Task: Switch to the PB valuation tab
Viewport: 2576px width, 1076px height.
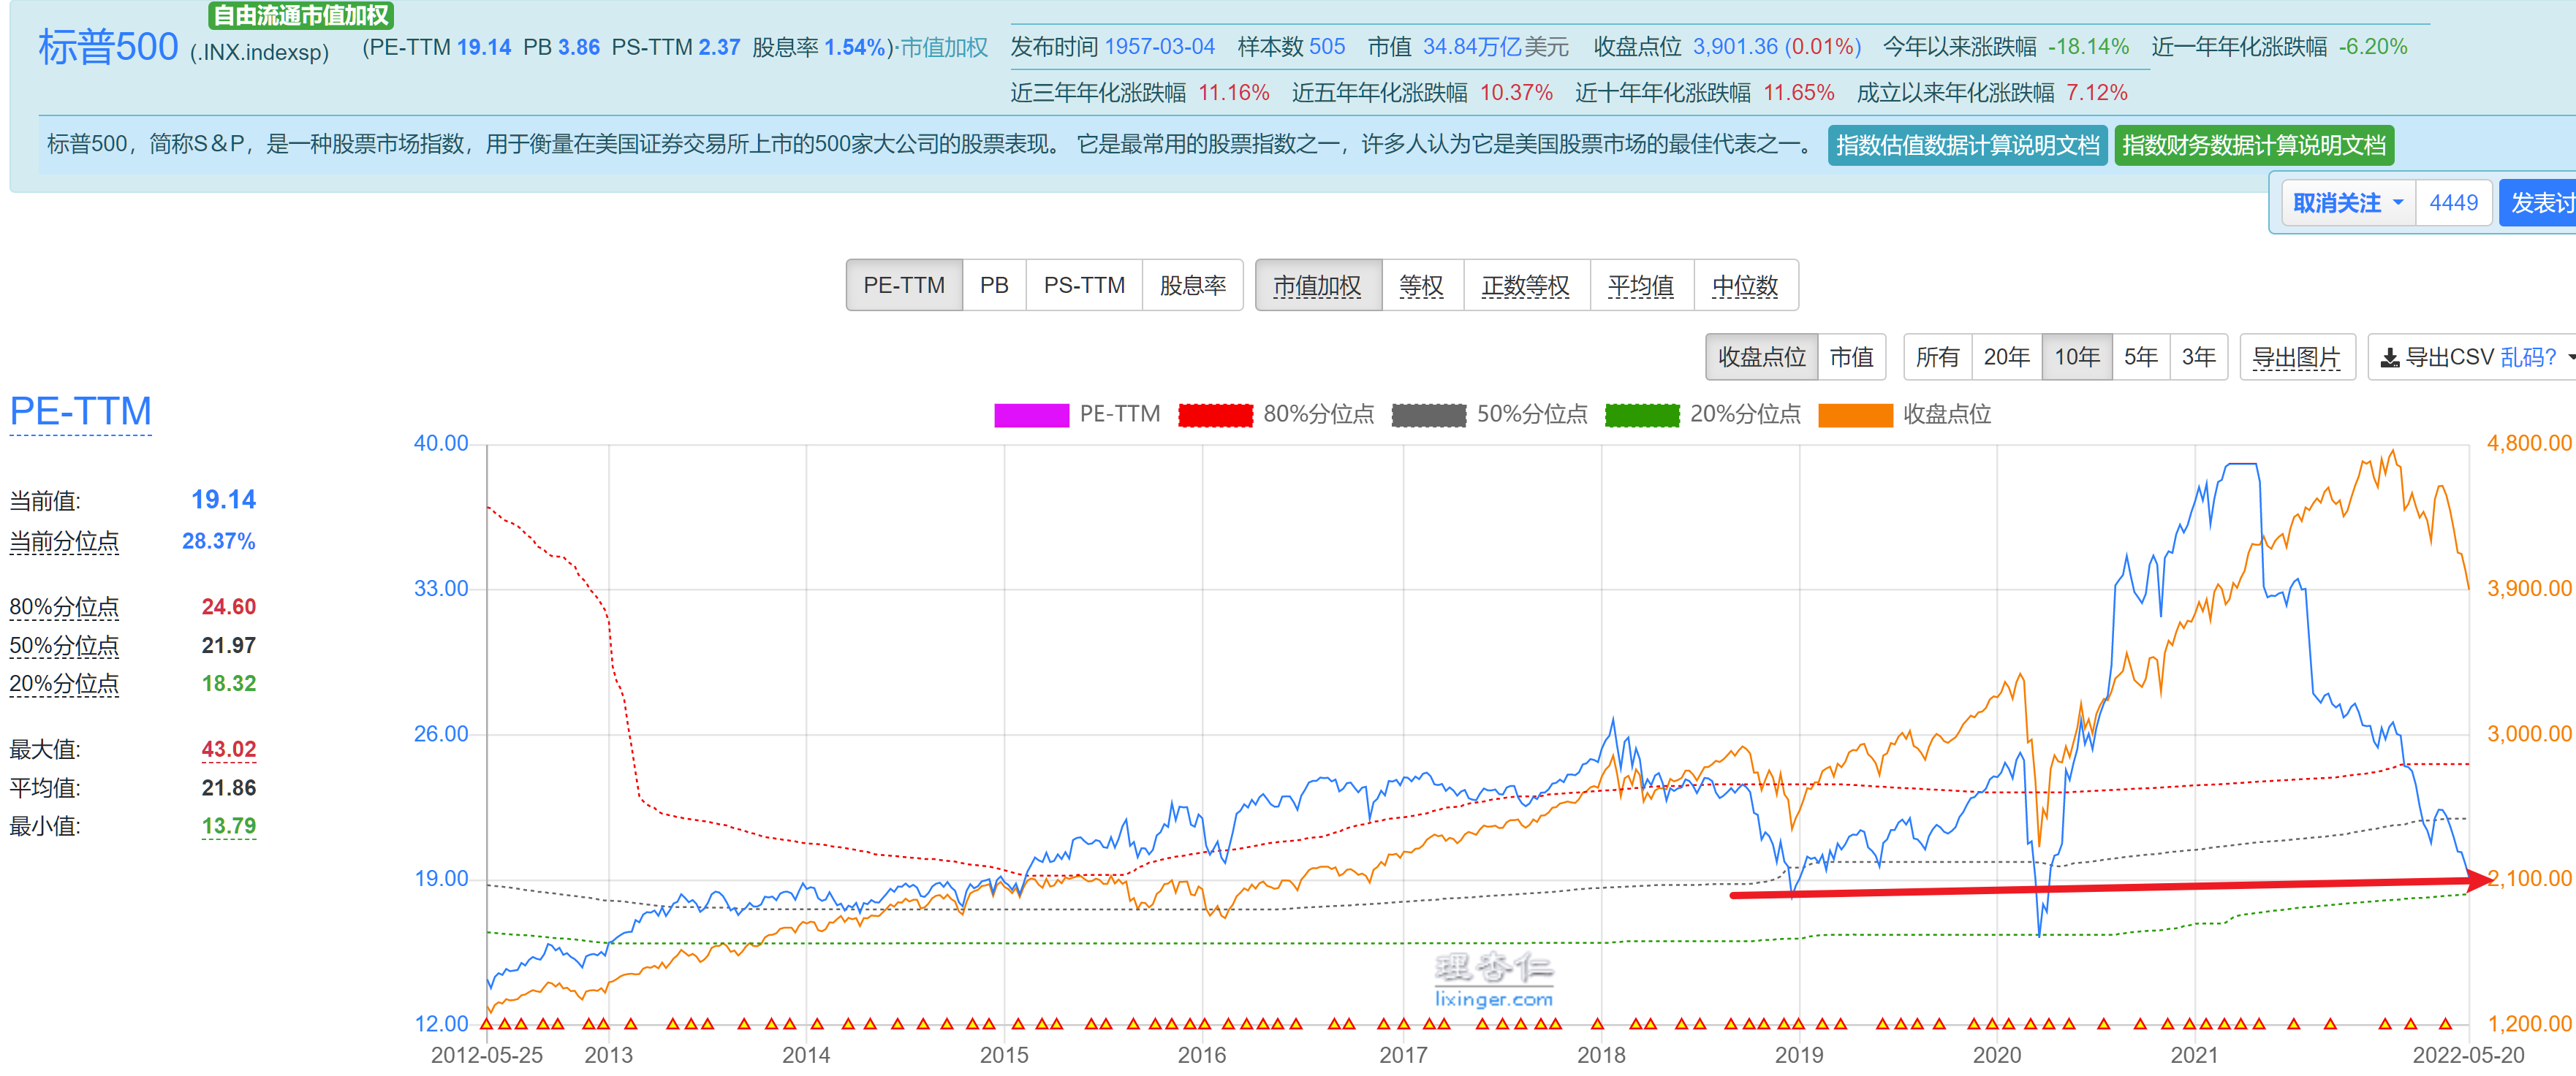Action: [x=993, y=286]
